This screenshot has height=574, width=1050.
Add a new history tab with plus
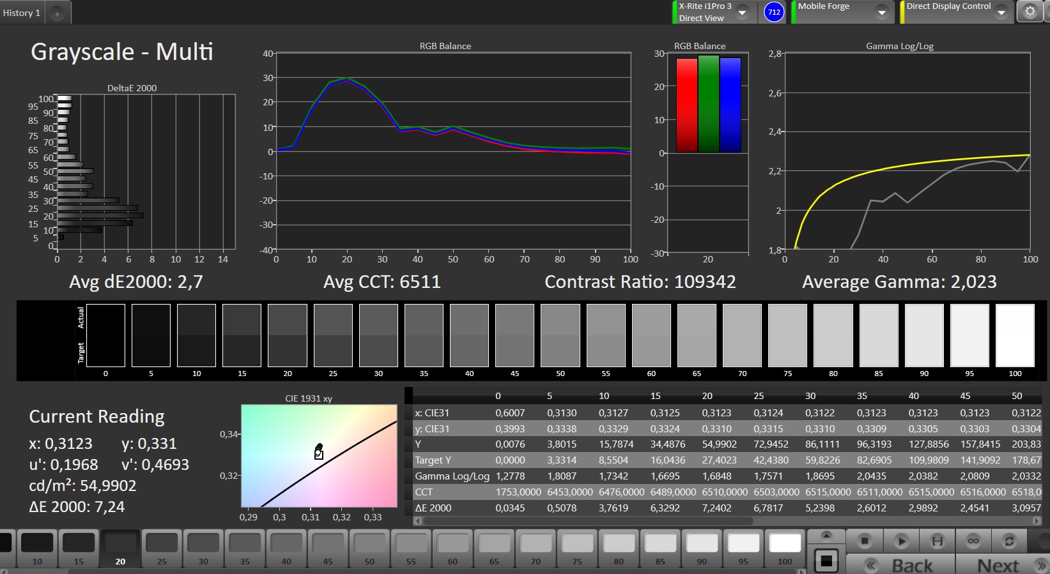[x=57, y=13]
